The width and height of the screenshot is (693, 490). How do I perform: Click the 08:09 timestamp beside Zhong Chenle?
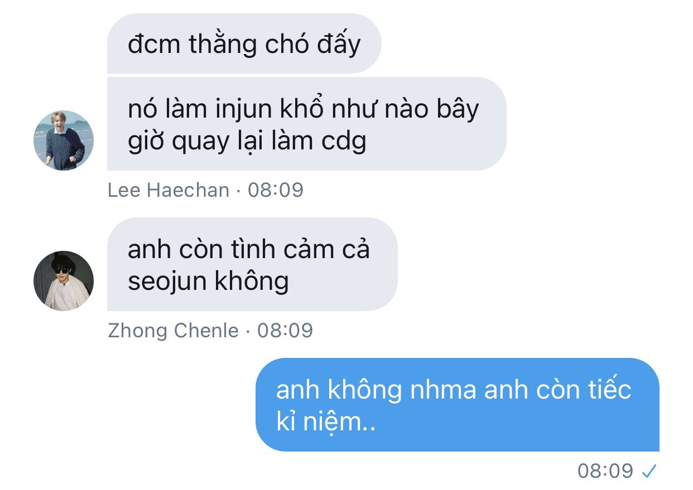(285, 331)
